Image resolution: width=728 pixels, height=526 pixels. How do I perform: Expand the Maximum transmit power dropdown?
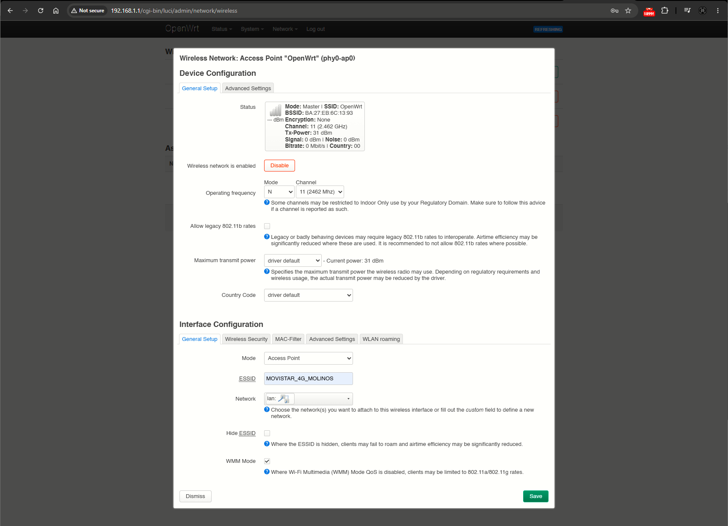(293, 260)
